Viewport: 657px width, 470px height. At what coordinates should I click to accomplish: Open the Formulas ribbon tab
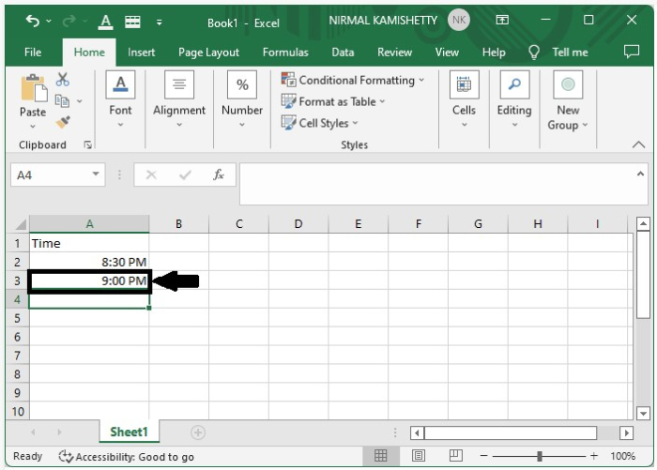[x=285, y=53]
